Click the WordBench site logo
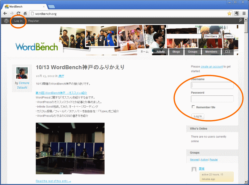249x185 pixels. [37, 47]
